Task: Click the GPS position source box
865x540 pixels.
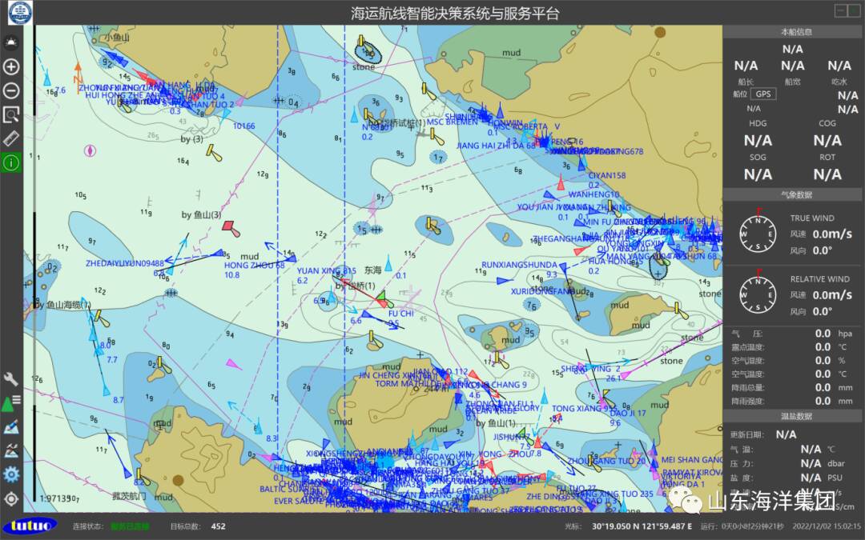Action: (x=764, y=94)
